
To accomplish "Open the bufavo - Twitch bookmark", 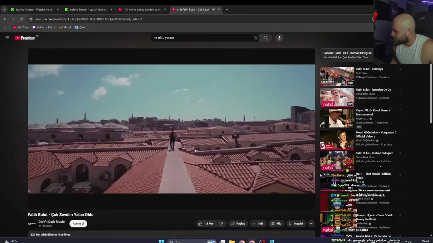I will pyautogui.click(x=44, y=27).
